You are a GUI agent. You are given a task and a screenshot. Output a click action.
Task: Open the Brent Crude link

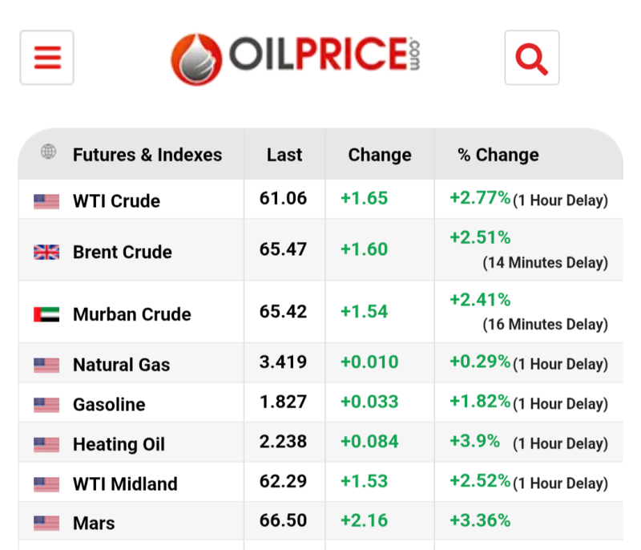[x=122, y=252]
